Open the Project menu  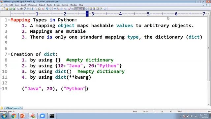tap(42, 5)
